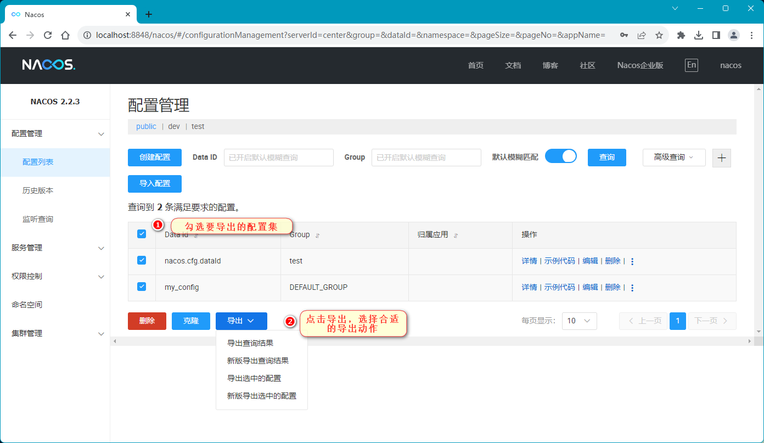Expand the 服务管理 sidebar section
The height and width of the screenshot is (443, 764).
pos(101,248)
